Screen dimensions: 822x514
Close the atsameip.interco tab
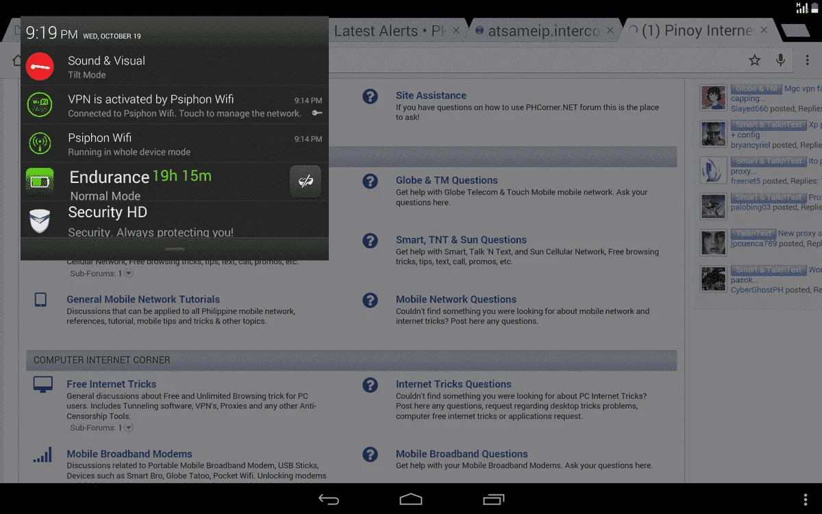pyautogui.click(x=610, y=31)
